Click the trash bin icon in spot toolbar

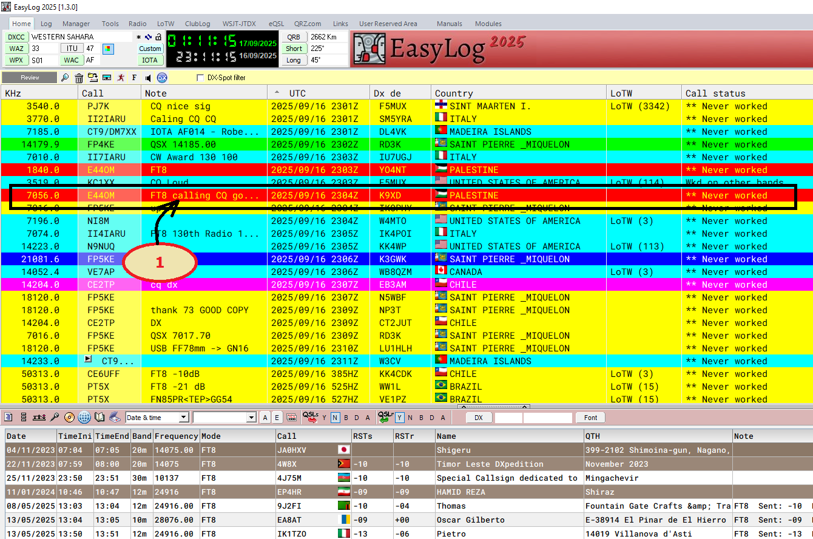pos(79,78)
